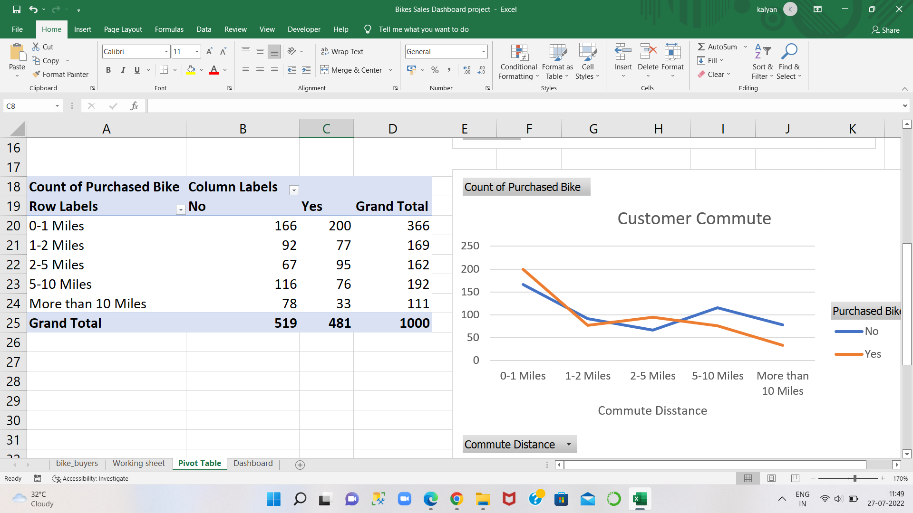Apply Percent Style formatting
Screen dimensions: 913x513
[434, 69]
